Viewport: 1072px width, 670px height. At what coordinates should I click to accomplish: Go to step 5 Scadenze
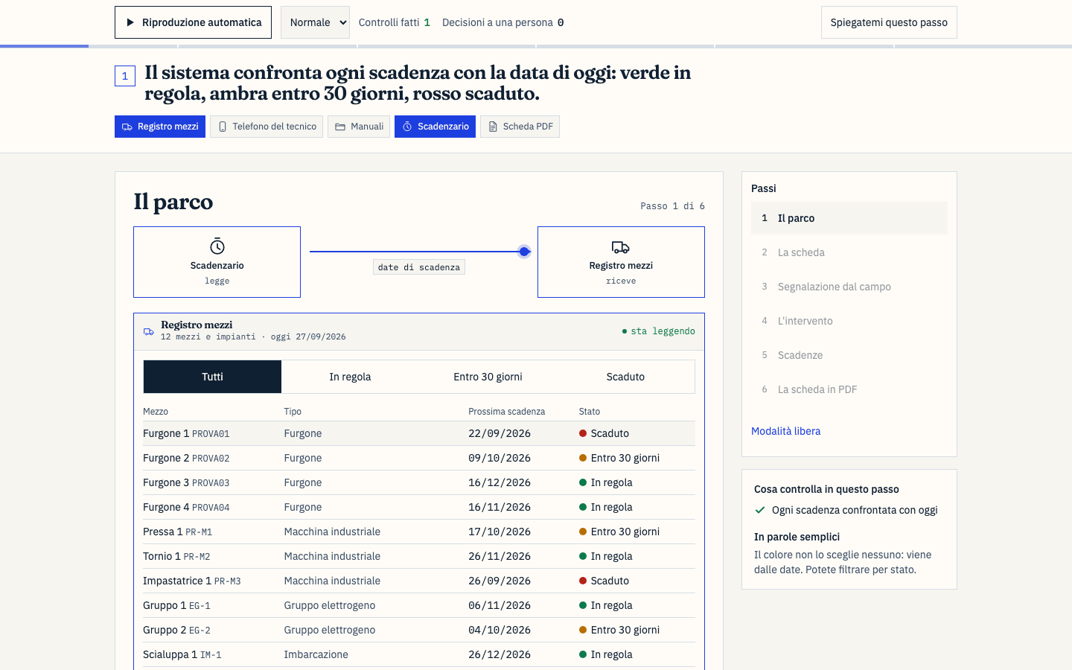[x=849, y=355]
